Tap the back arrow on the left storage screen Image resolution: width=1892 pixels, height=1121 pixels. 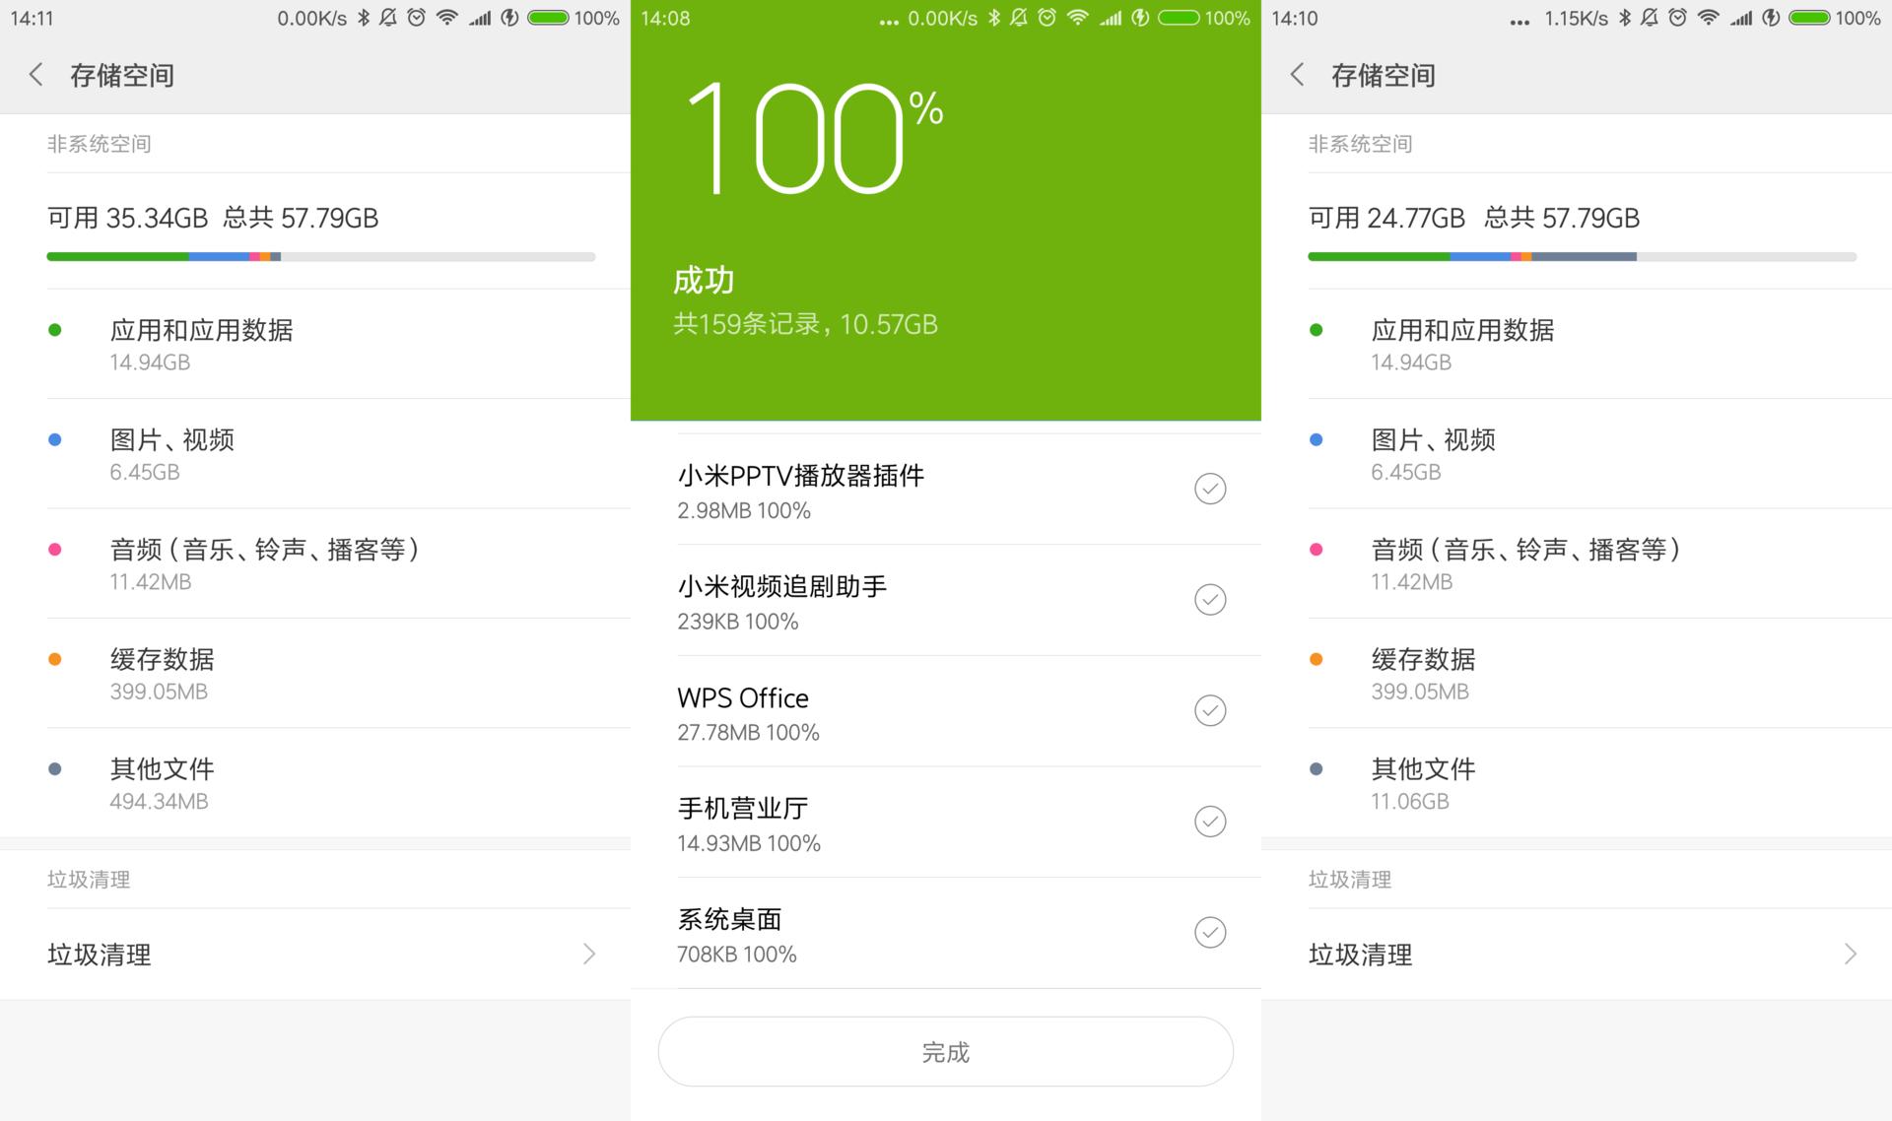coord(35,74)
